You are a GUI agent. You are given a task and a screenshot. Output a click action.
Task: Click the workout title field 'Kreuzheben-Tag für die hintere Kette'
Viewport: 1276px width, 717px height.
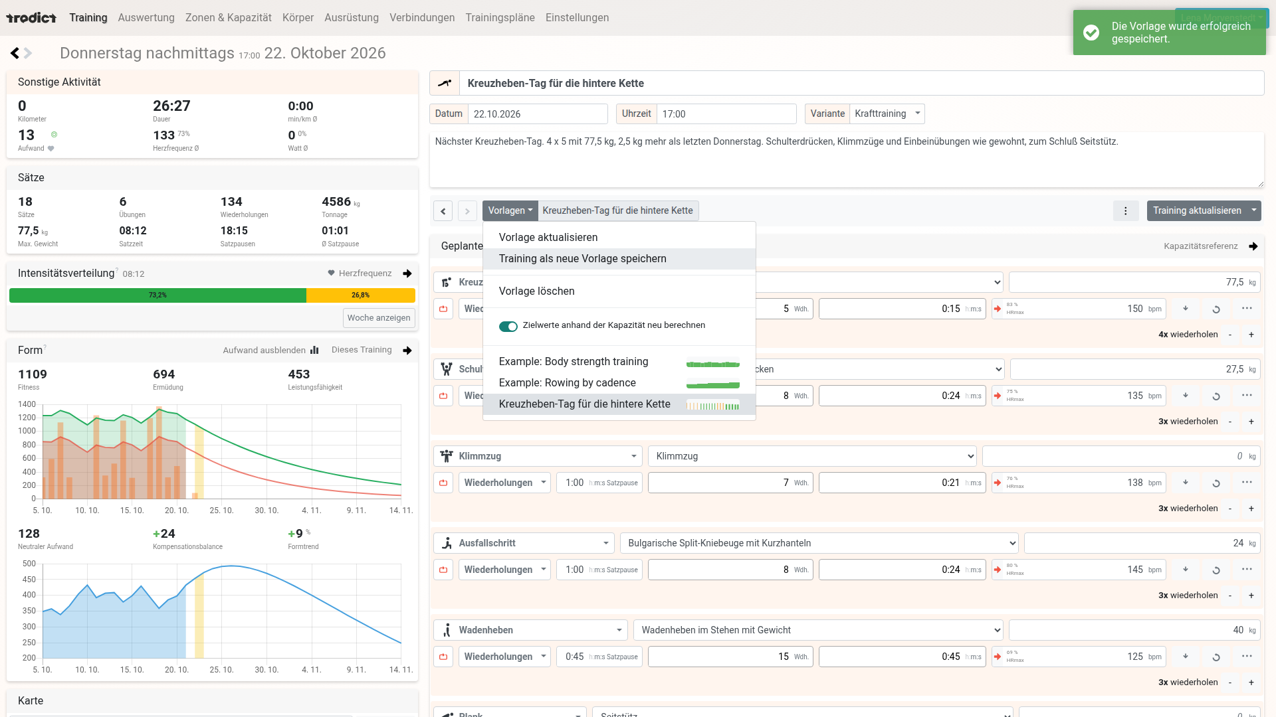pyautogui.click(x=861, y=84)
